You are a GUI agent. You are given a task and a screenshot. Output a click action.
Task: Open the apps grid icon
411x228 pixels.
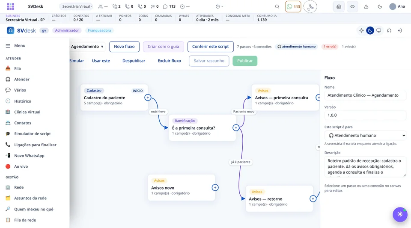[10, 6]
